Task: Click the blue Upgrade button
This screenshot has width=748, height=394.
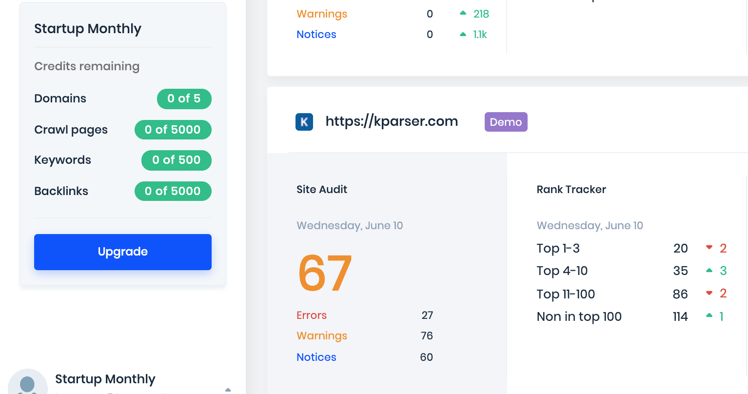Action: (x=123, y=252)
